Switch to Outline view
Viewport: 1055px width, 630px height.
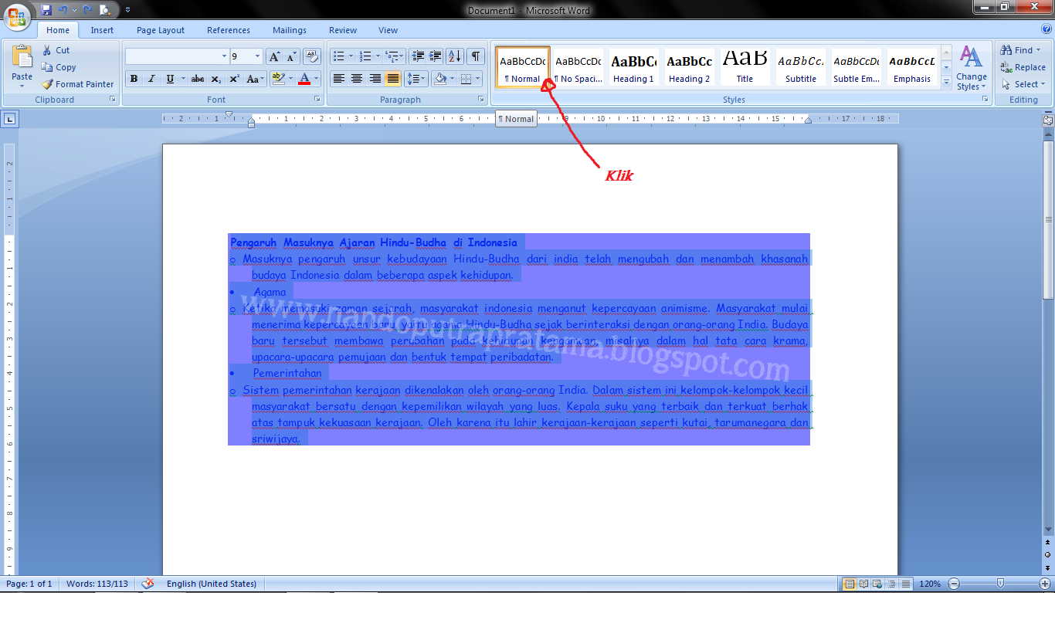(892, 584)
